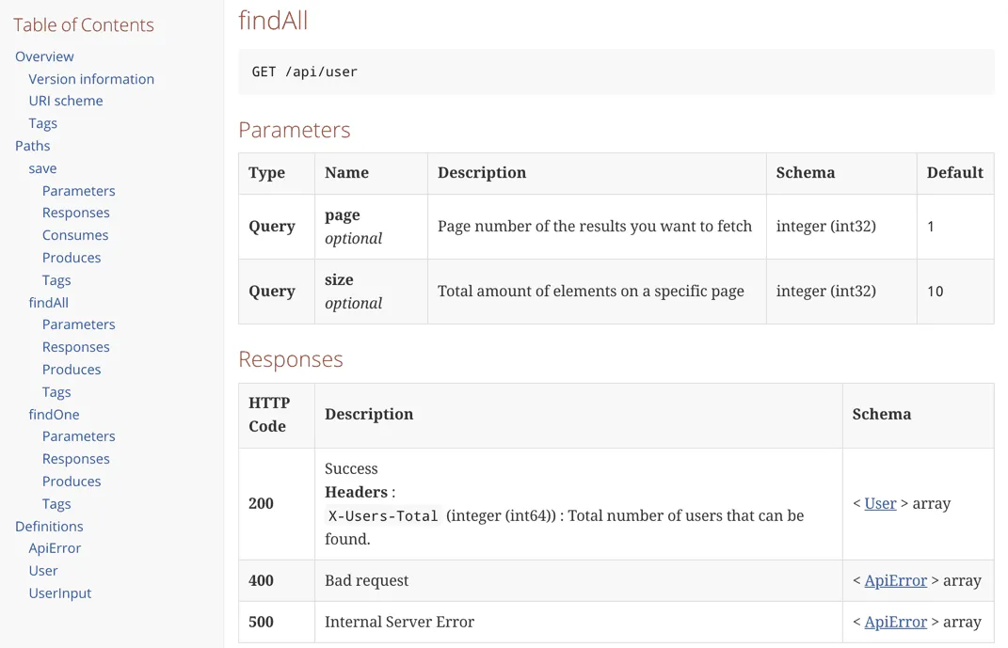
Task: Navigate to Version information
Action: 91,79
